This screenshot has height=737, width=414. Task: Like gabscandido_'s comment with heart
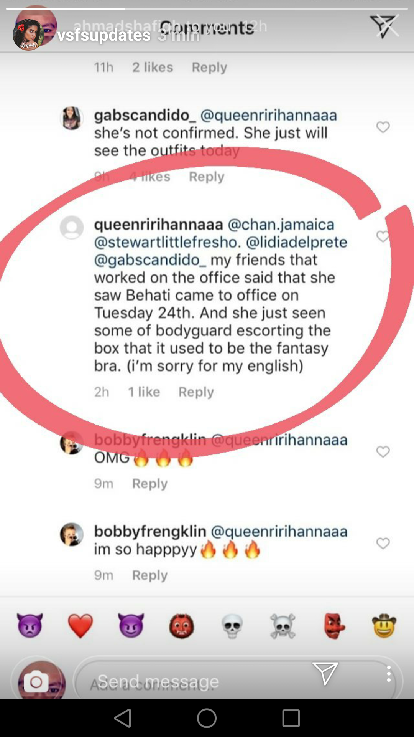(383, 127)
